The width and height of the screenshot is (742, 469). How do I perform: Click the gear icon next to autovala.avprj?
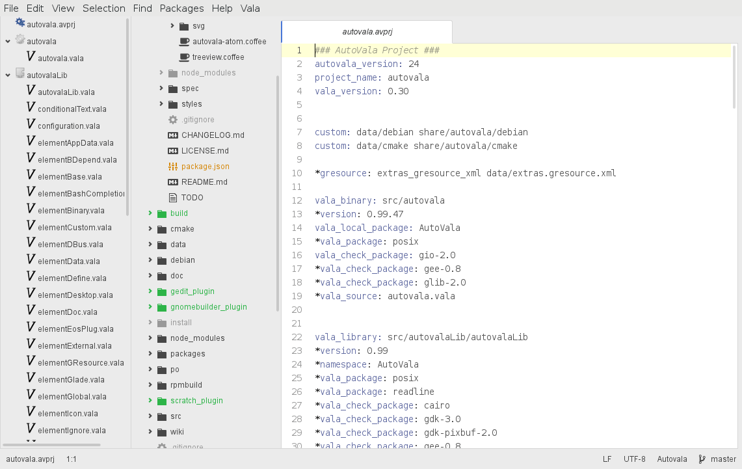click(20, 23)
